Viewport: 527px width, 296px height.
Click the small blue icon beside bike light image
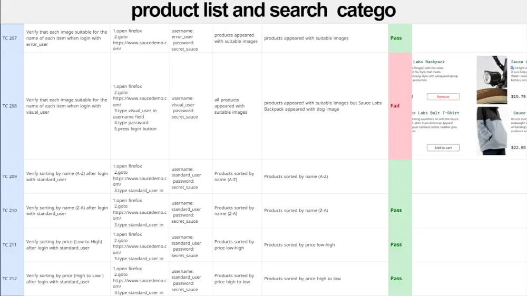[513, 68]
